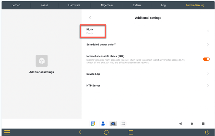Launch the Camera app
Viewport: 215px width, 136px height.
113,124
